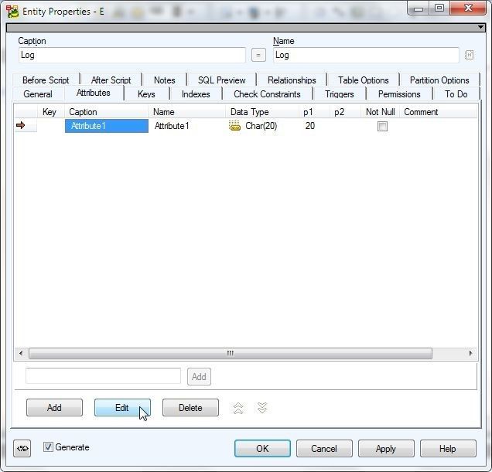The width and height of the screenshot is (492, 472).
Task: Select the Attributes tab
Action: pos(94,93)
